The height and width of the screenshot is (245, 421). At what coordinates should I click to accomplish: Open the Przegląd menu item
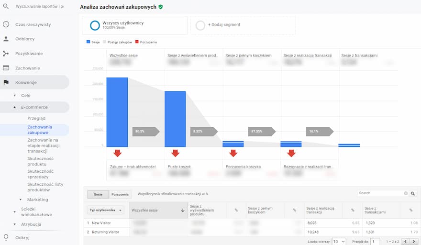pyautogui.click(x=36, y=118)
